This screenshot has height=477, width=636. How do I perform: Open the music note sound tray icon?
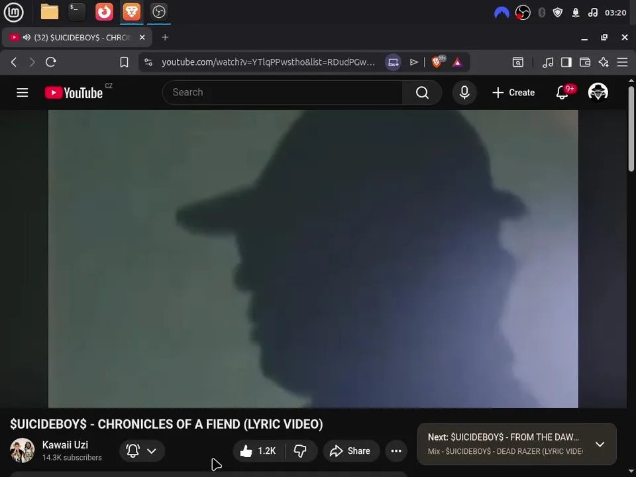pyautogui.click(x=592, y=13)
